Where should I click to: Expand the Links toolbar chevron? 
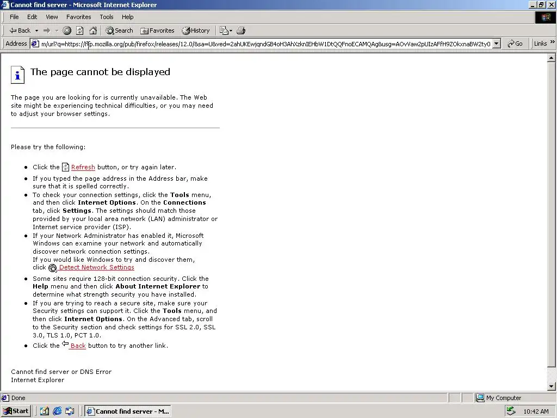point(553,42)
